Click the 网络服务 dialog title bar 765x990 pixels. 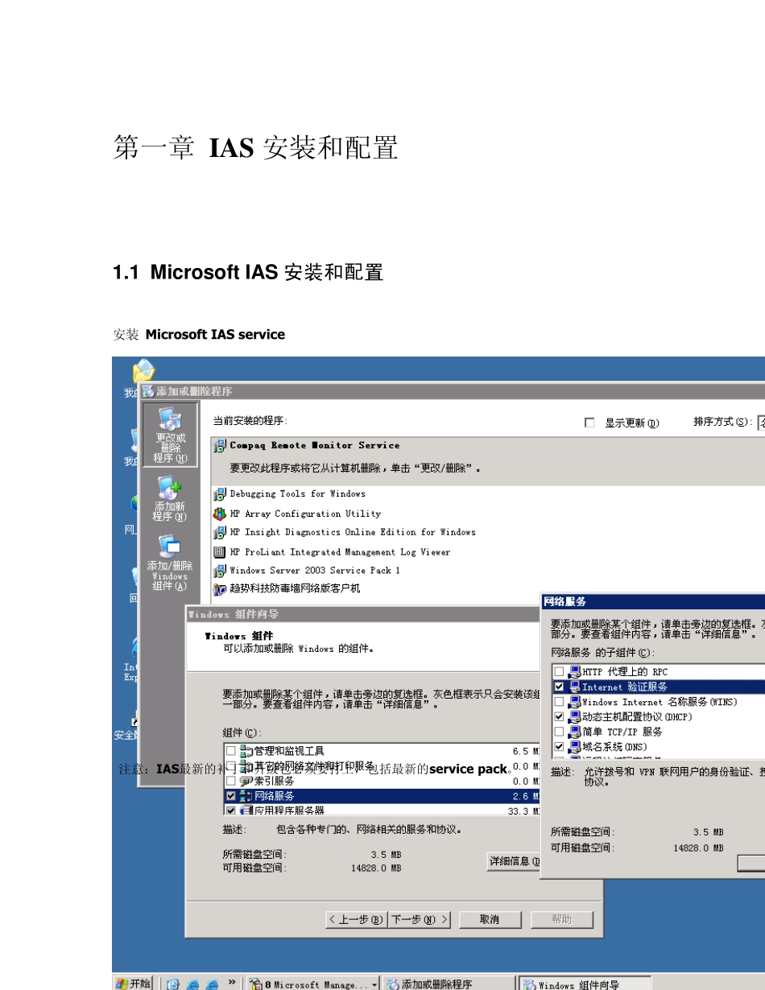point(653,600)
